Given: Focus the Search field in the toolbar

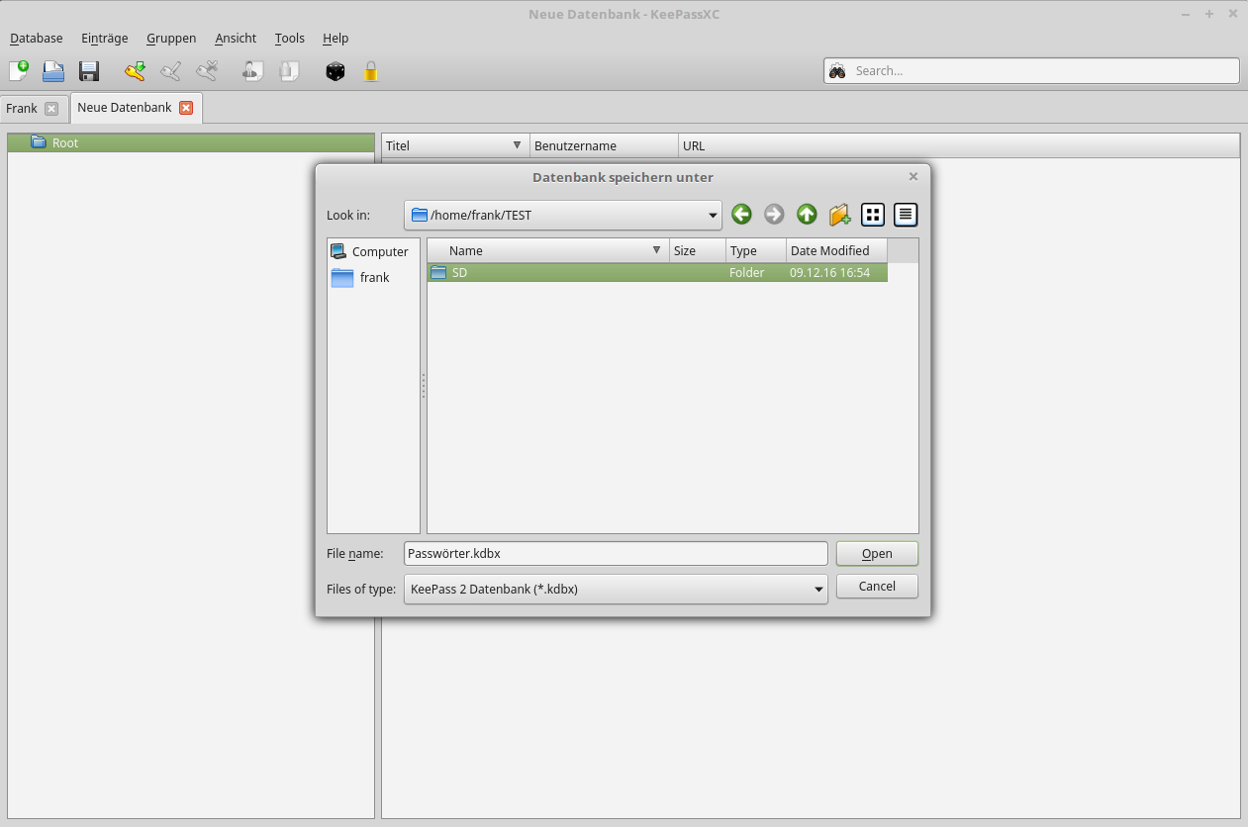Looking at the screenshot, I should (x=1031, y=70).
